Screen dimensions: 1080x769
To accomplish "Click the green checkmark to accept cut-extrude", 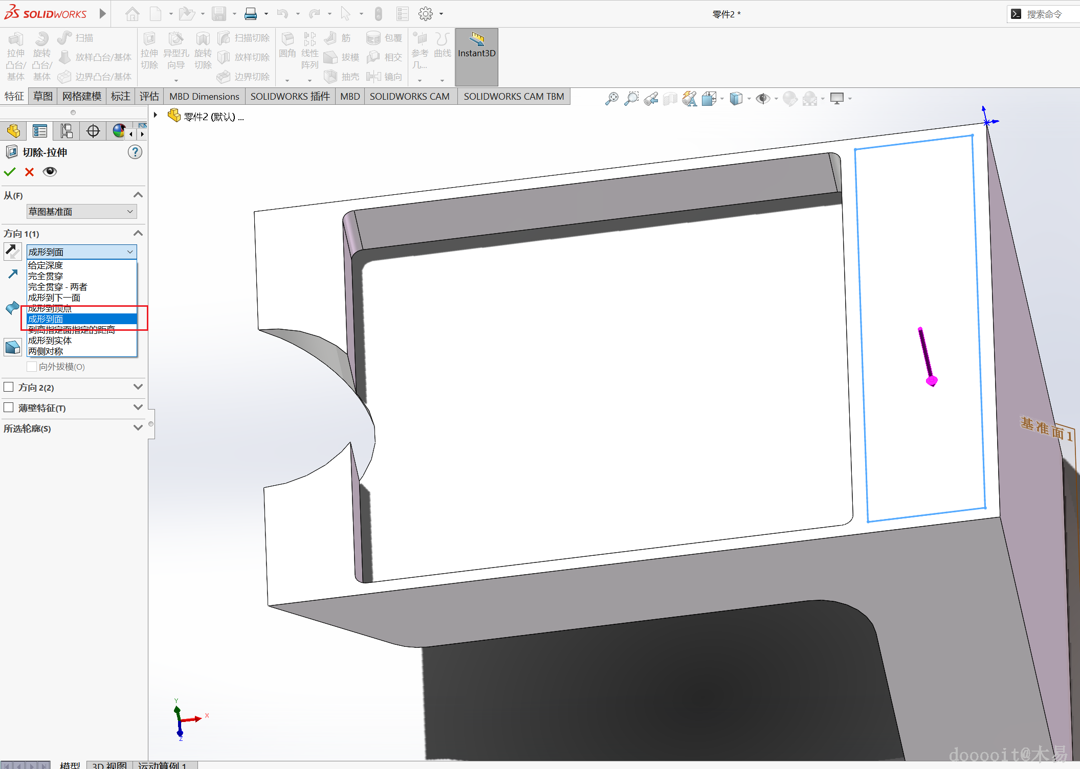I will (x=10, y=172).
